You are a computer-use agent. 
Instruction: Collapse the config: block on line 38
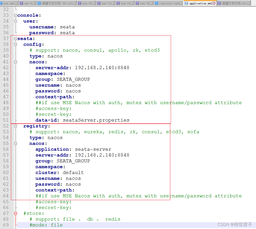click(x=15, y=45)
